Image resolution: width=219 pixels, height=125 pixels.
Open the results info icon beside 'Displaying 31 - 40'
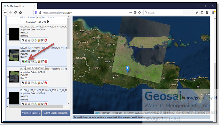pos(48,22)
